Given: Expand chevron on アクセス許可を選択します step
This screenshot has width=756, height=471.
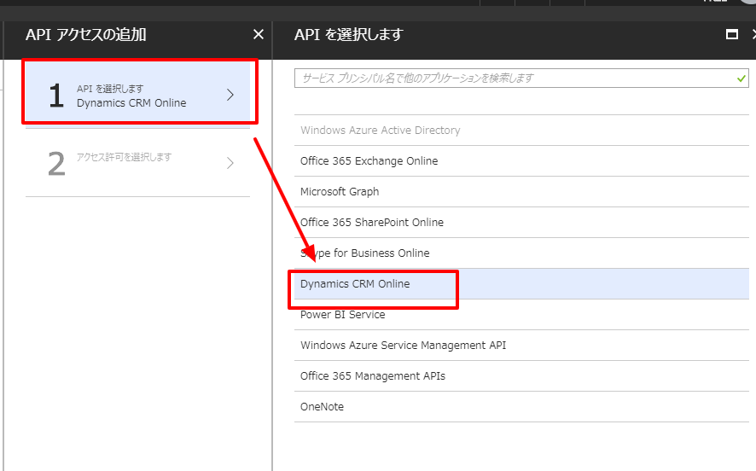Looking at the screenshot, I should (x=230, y=163).
